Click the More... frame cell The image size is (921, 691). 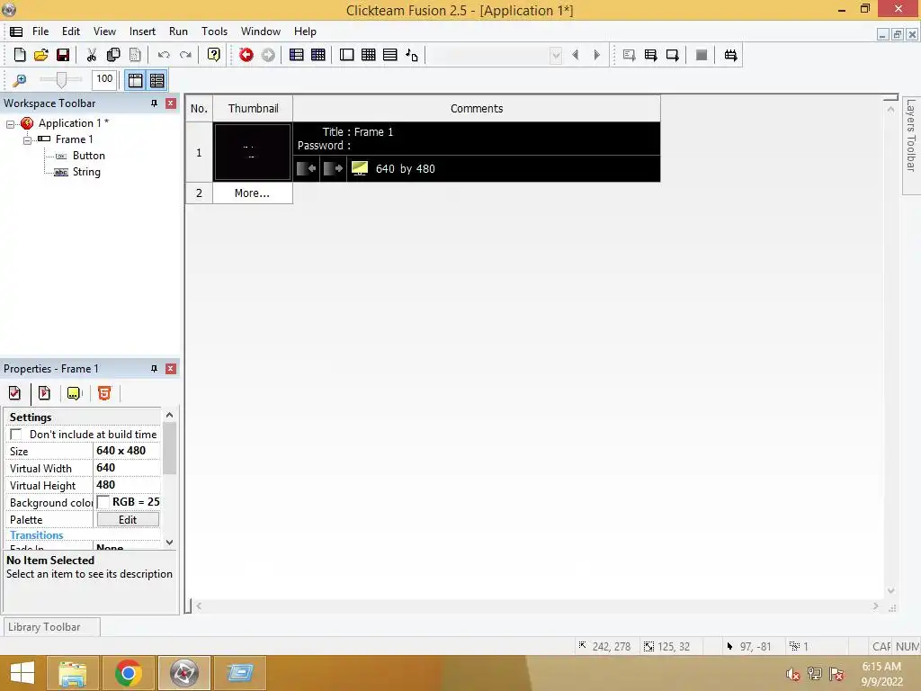[252, 193]
